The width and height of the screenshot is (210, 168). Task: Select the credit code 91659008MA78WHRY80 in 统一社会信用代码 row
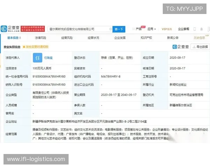click(49, 77)
